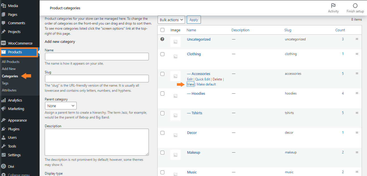Click the Divi icon in sidebar
Viewport: 367px width, 176px height.
(4, 166)
